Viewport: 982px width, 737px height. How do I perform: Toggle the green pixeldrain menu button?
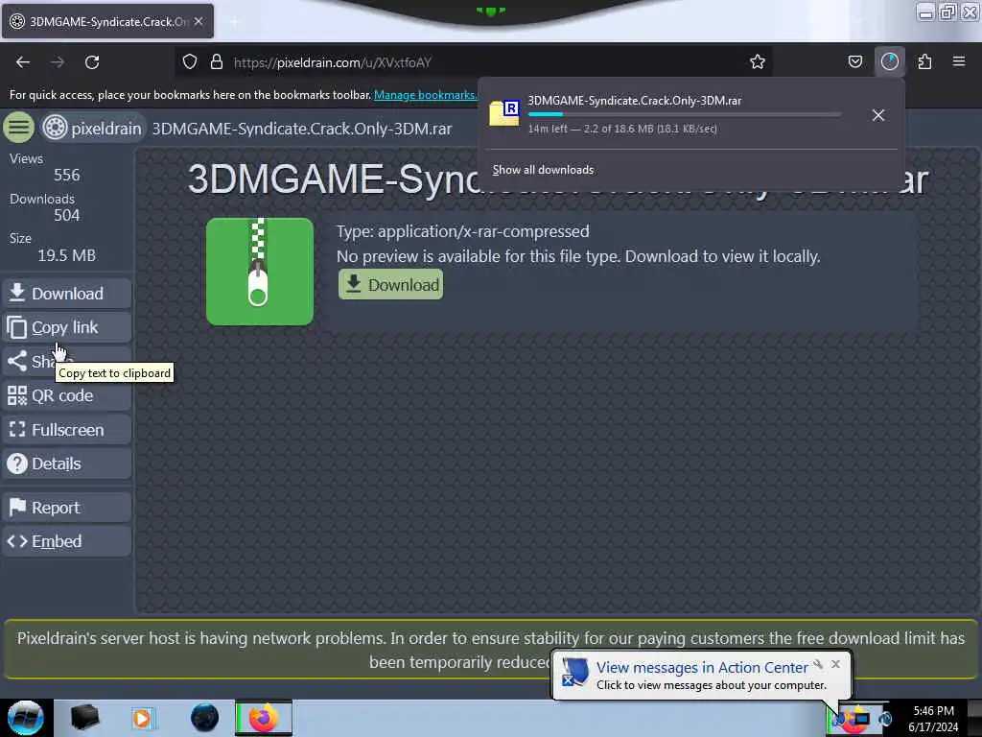point(19,128)
